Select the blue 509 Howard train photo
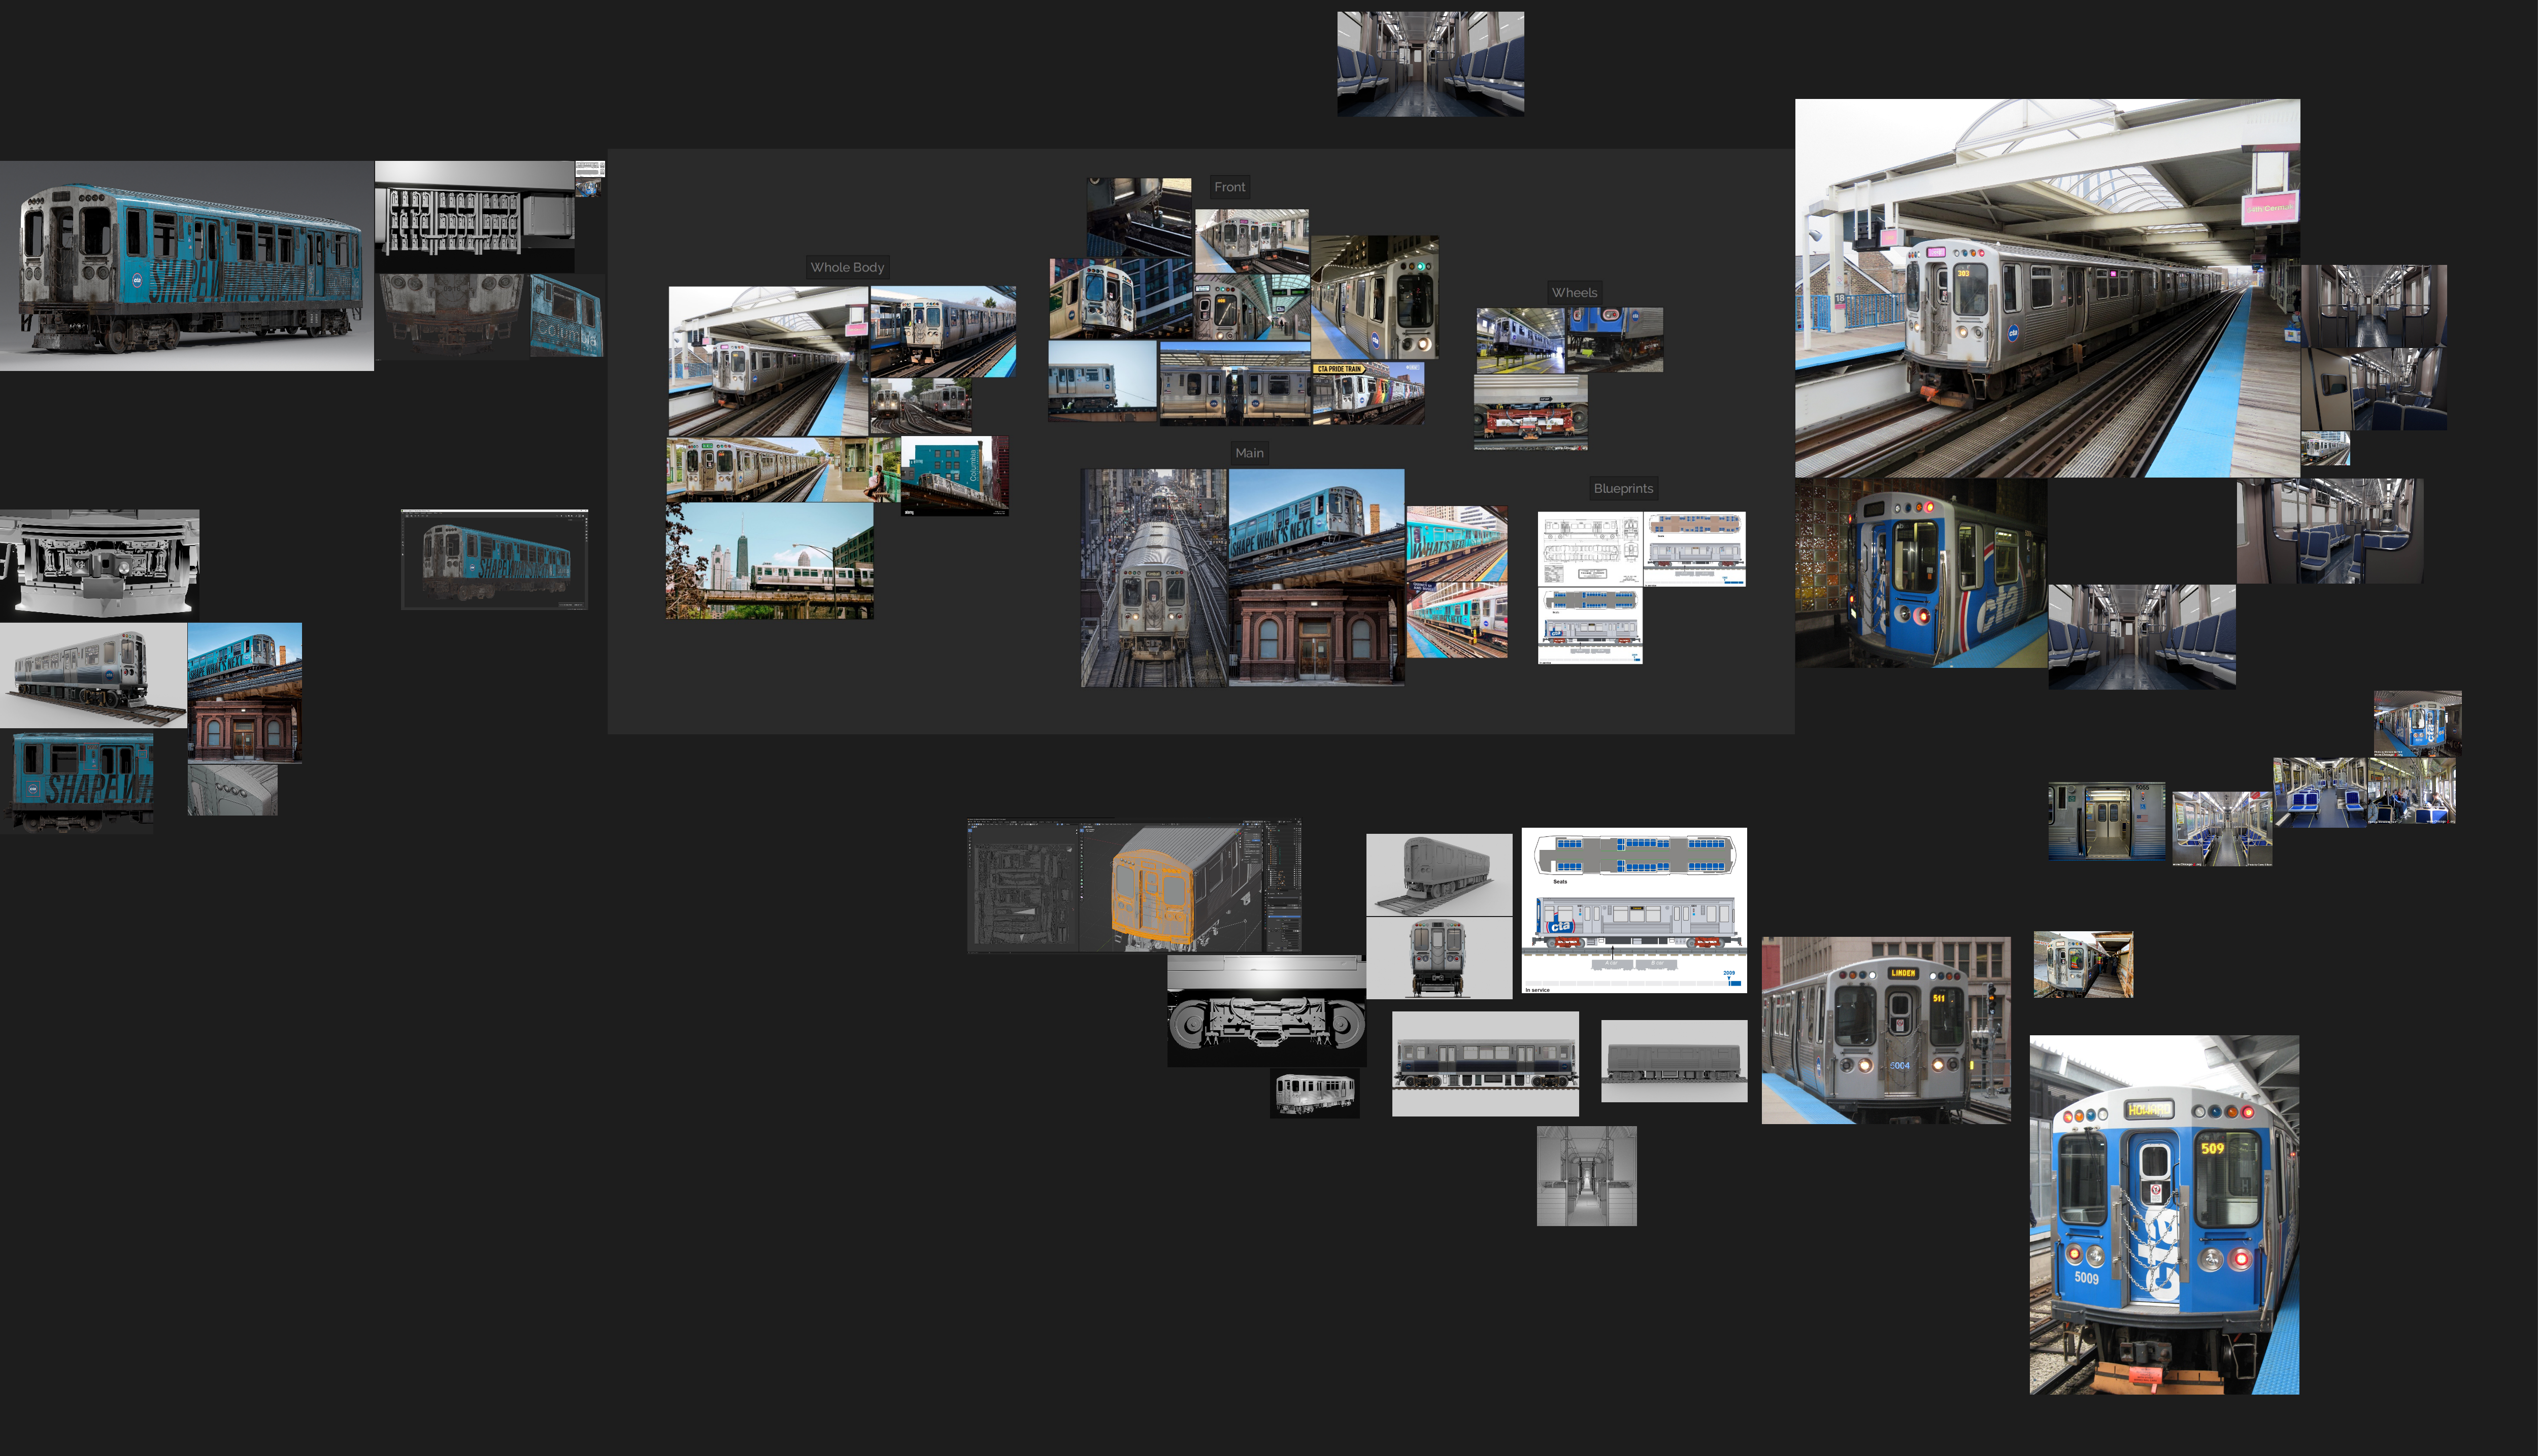The height and width of the screenshot is (1456, 2538). point(2163,1214)
